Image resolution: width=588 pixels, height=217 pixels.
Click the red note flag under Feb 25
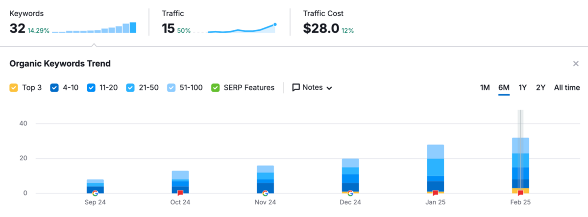pos(520,193)
